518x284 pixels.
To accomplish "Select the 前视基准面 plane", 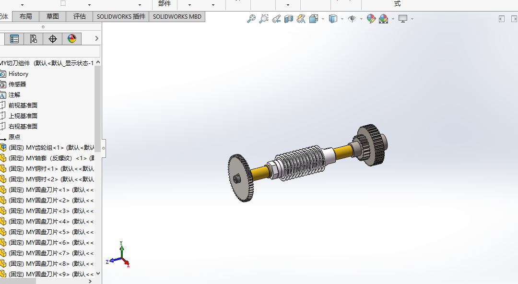I will pos(23,106).
